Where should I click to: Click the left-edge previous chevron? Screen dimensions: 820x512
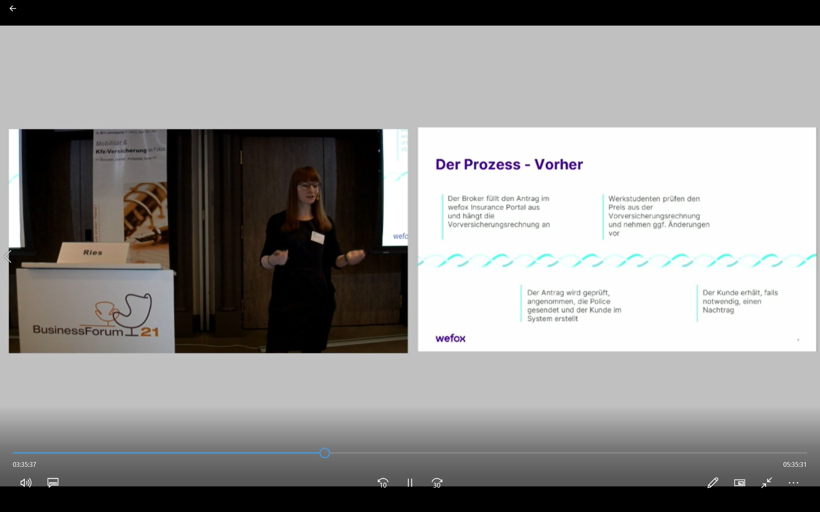[x=8, y=256]
